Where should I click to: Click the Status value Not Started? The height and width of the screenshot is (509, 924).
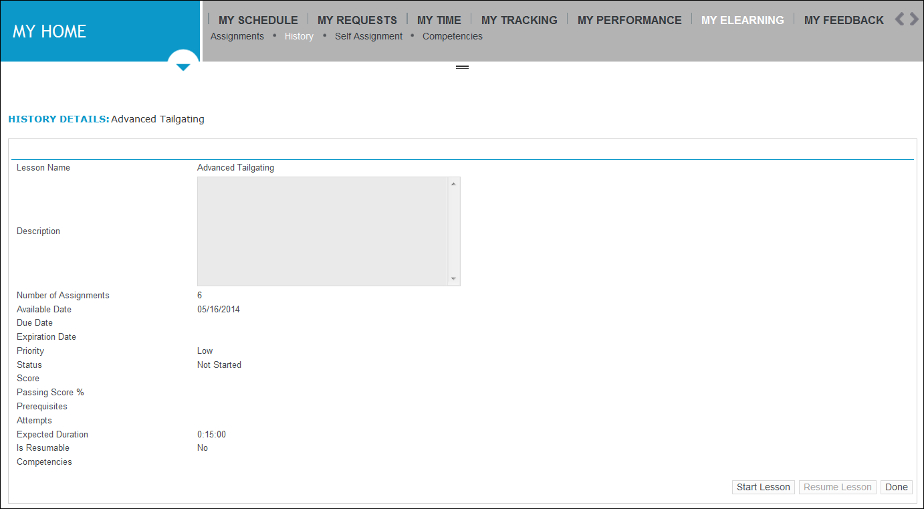coord(219,365)
